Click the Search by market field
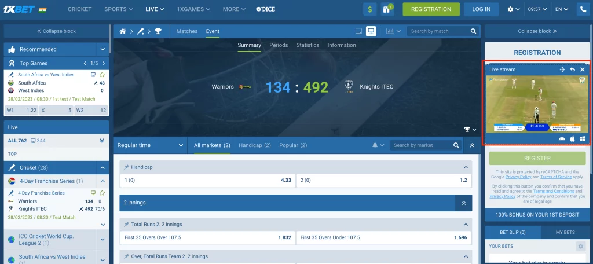Screen dimensions: 593x264 tap(422, 145)
